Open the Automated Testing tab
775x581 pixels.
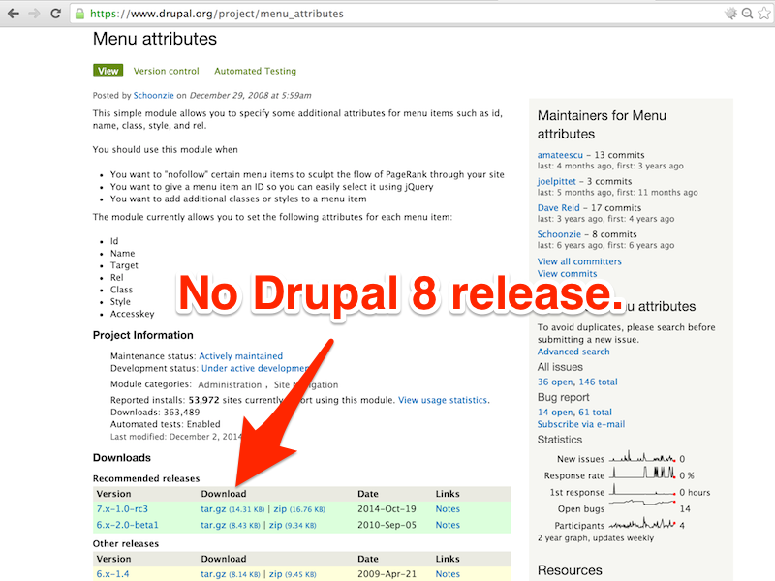click(255, 71)
